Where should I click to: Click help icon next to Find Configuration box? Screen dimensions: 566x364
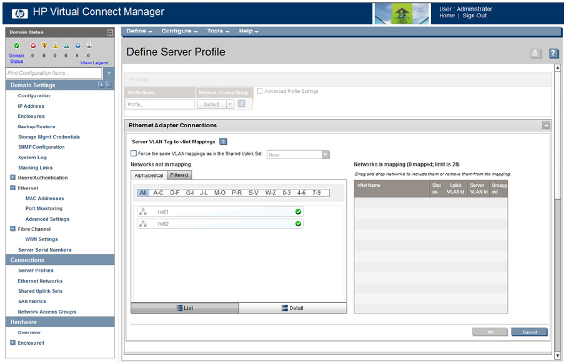pyautogui.click(x=109, y=74)
